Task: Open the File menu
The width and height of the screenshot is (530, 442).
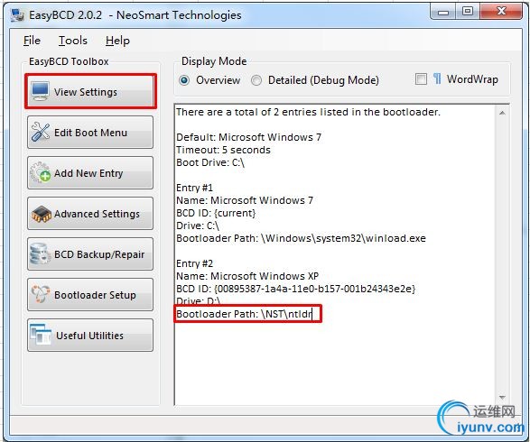Action: coord(32,41)
